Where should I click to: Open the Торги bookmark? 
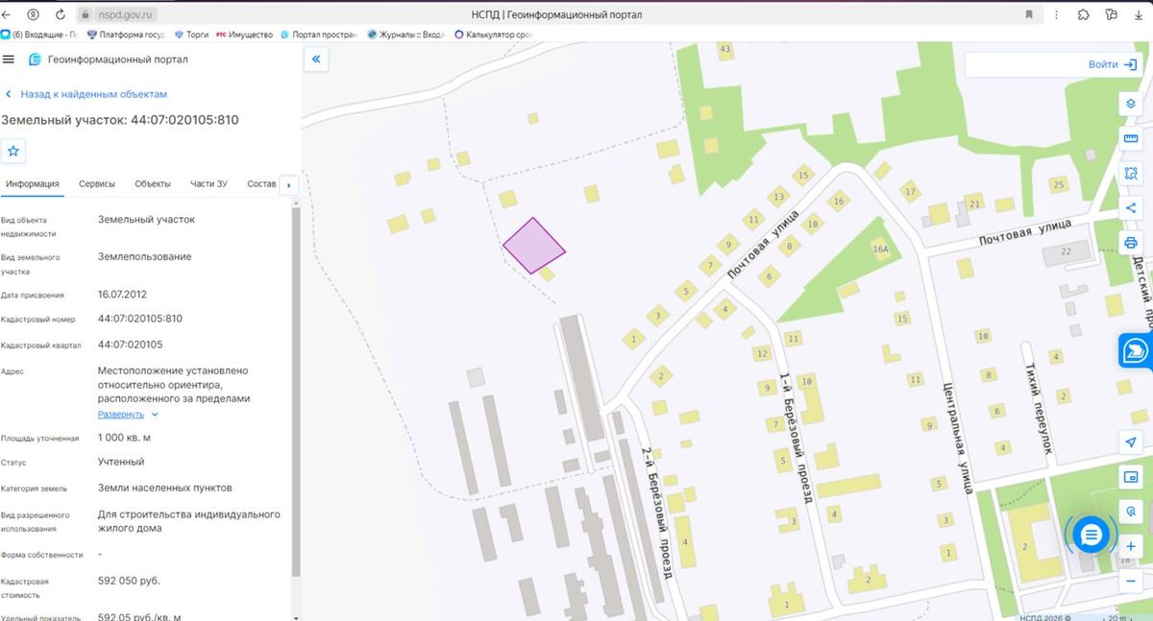(191, 35)
